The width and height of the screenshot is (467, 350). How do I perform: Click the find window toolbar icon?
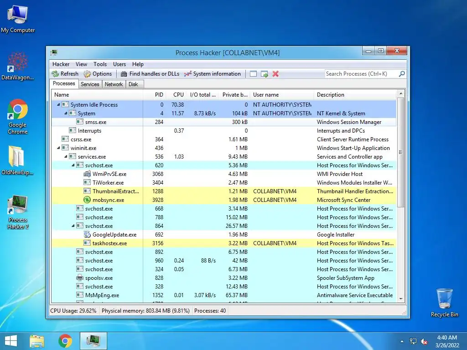(253, 74)
